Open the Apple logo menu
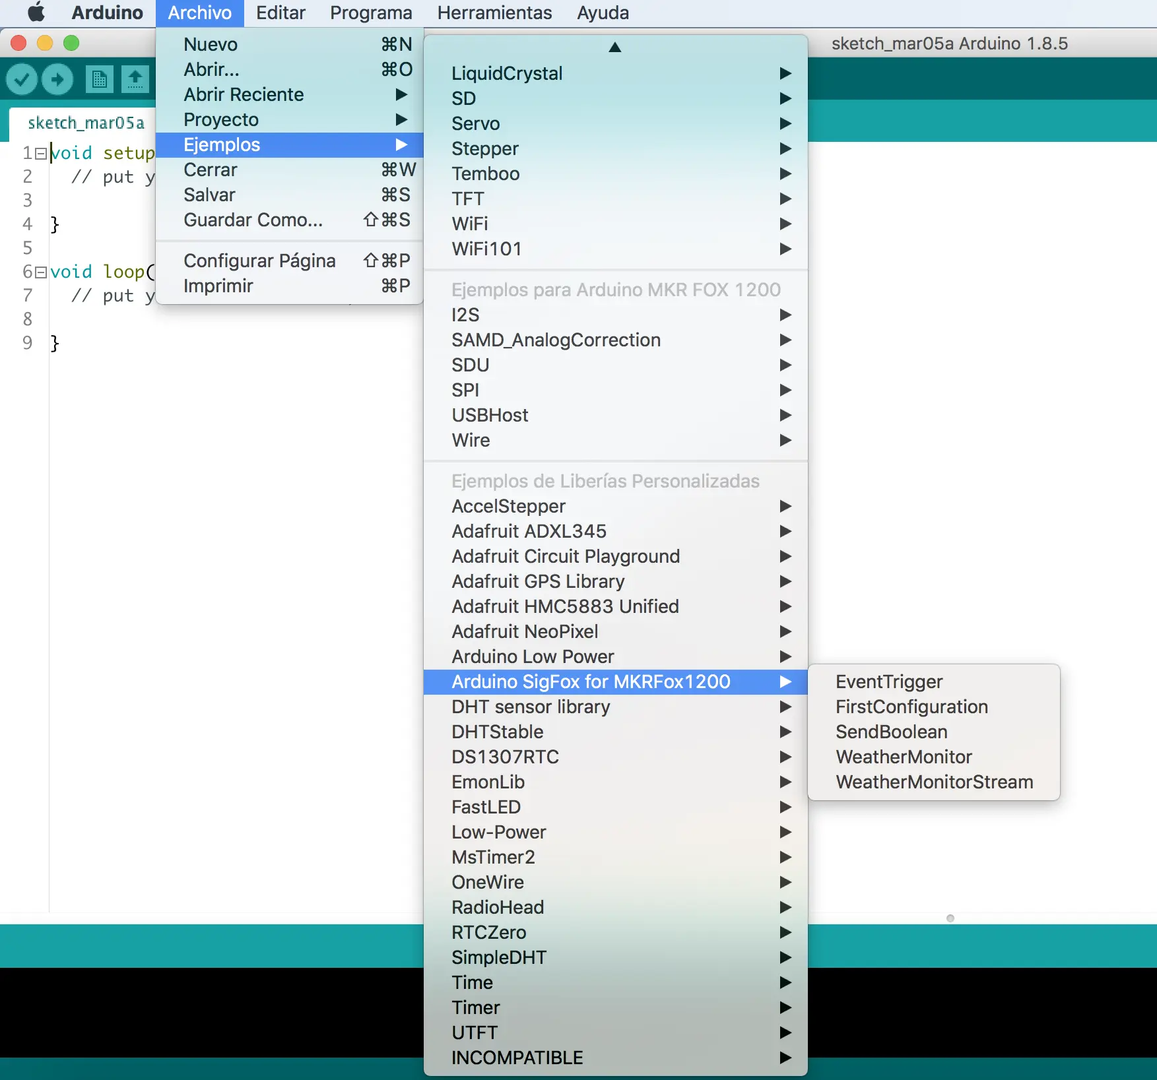The width and height of the screenshot is (1157, 1080). point(36,13)
